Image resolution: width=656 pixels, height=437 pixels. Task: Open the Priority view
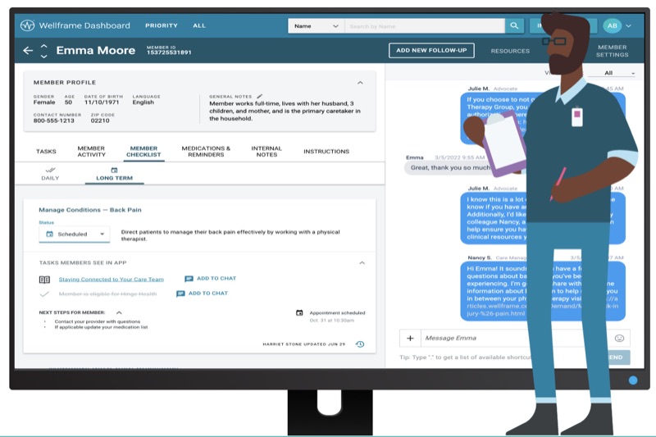coord(162,25)
